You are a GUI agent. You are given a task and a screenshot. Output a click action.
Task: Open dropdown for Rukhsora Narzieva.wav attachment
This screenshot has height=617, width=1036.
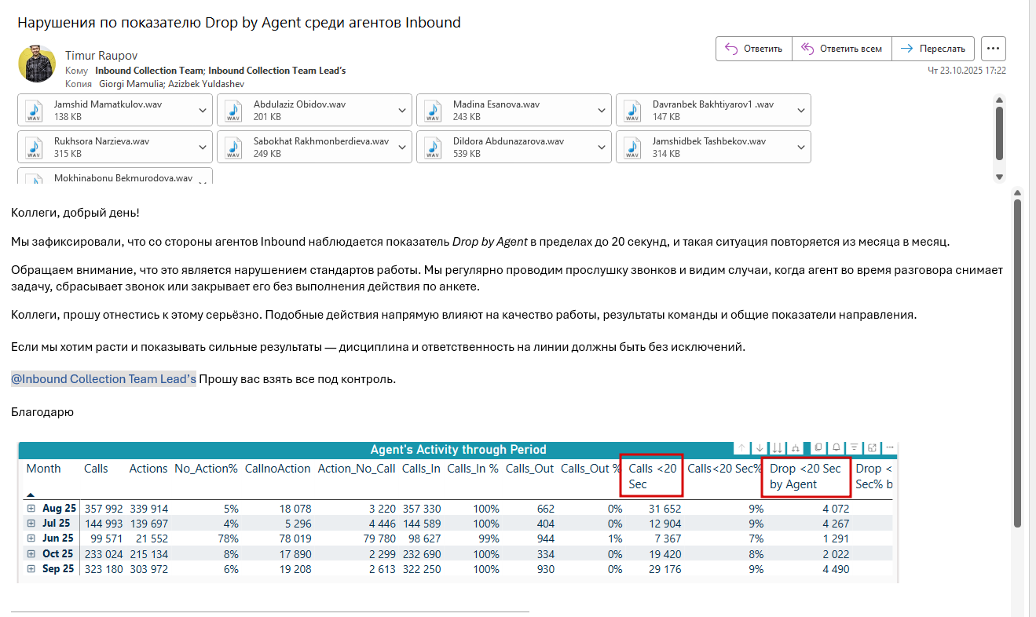(x=203, y=147)
